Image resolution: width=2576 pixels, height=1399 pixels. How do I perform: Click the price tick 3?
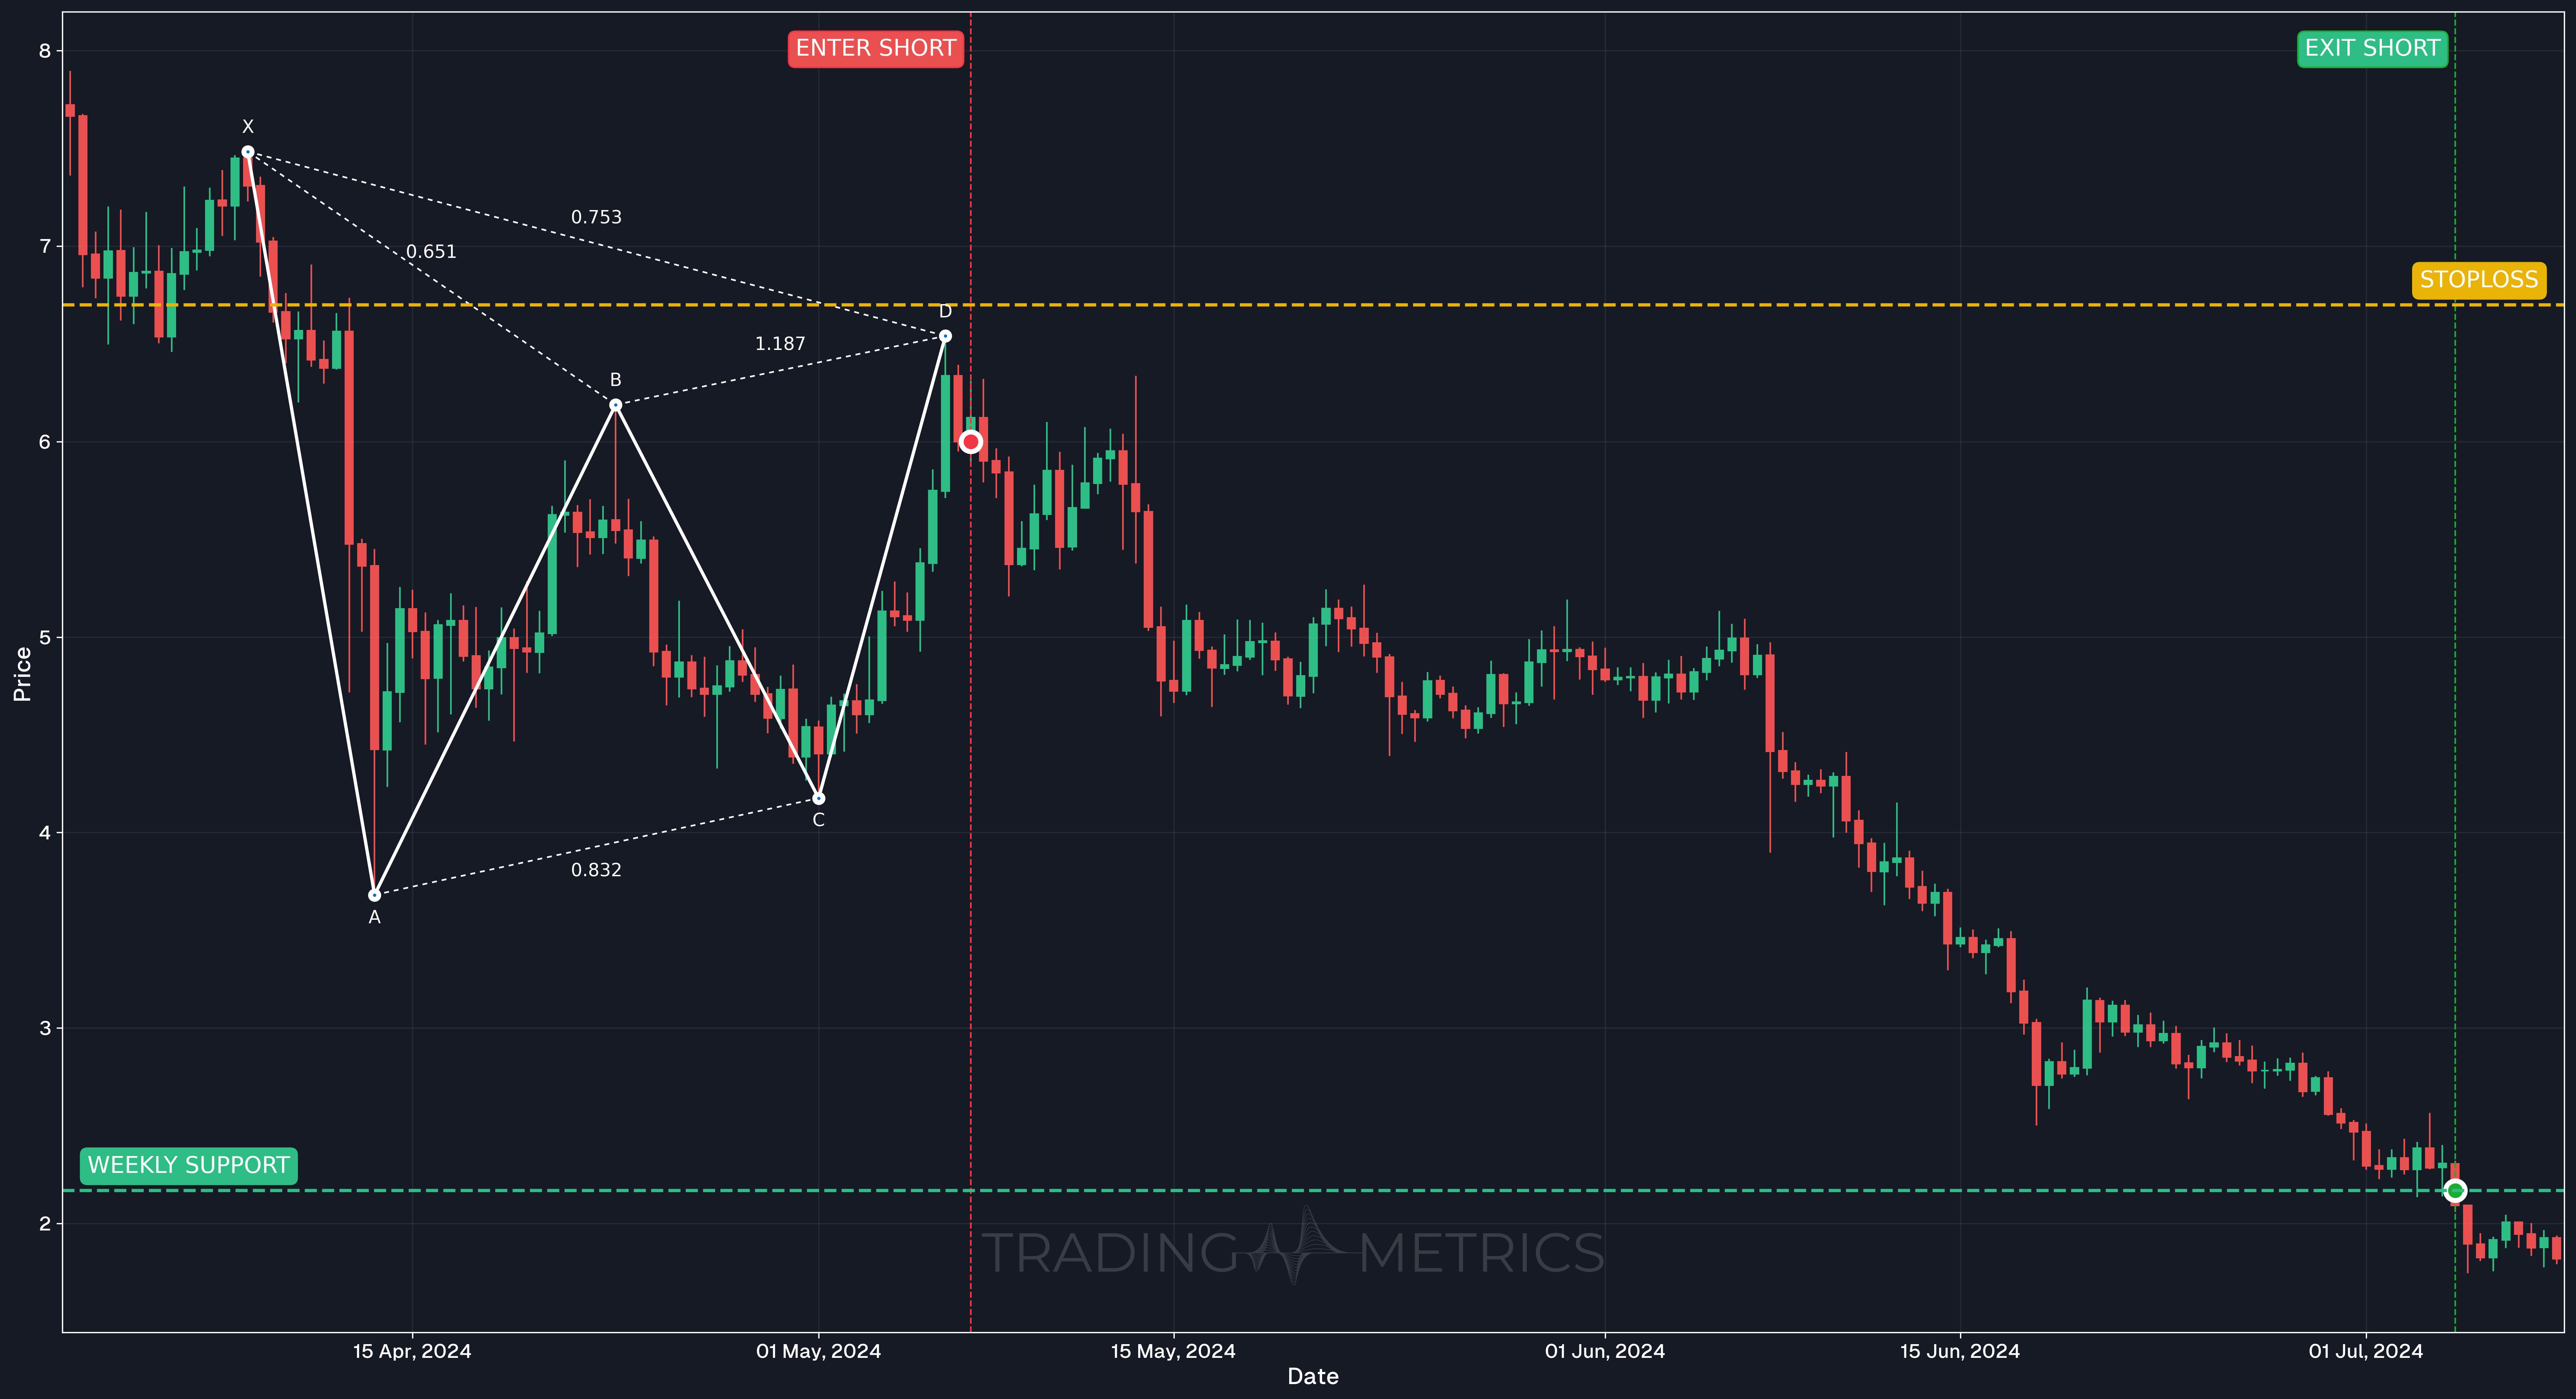click(x=45, y=1028)
